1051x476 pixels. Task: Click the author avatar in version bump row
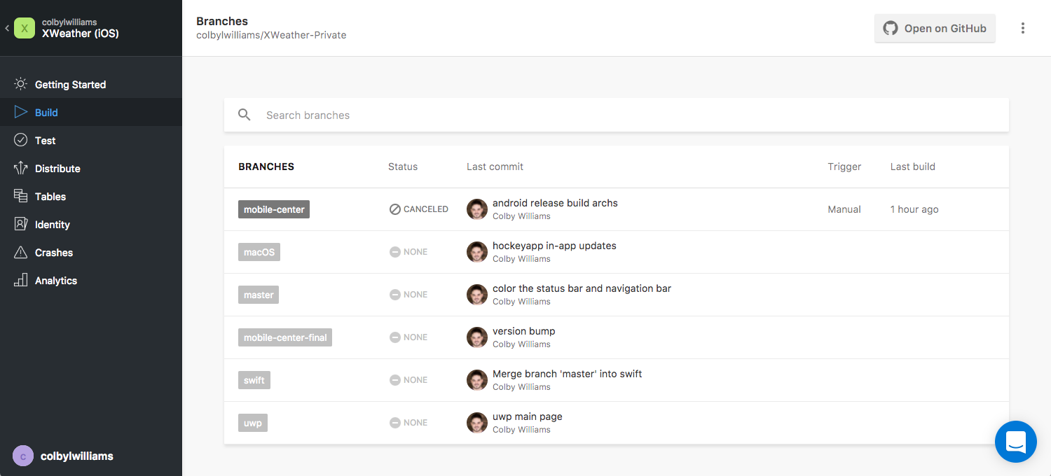click(x=477, y=337)
